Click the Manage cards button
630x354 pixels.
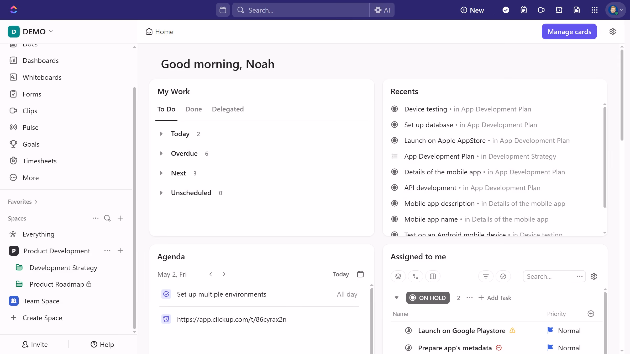[x=569, y=31]
